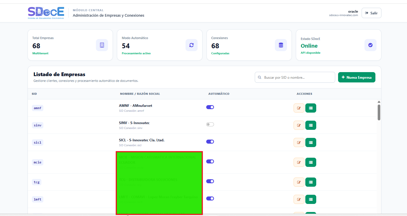Click the building icon in Total Empresas card

point(102,45)
